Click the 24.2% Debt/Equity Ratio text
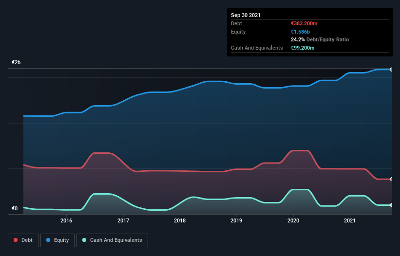This screenshot has height=256, width=400. pos(320,40)
